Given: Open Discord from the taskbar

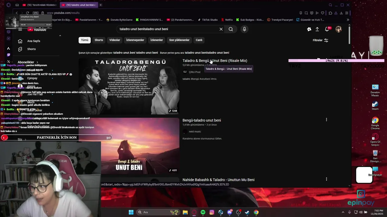Looking at the screenshot, I should click(x=229, y=212).
